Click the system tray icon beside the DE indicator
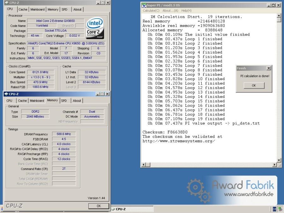284x213 pixels. point(280,209)
